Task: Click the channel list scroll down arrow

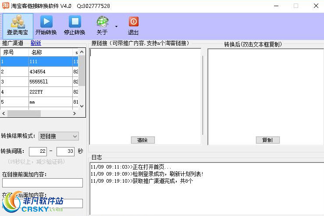Action: point(82,106)
